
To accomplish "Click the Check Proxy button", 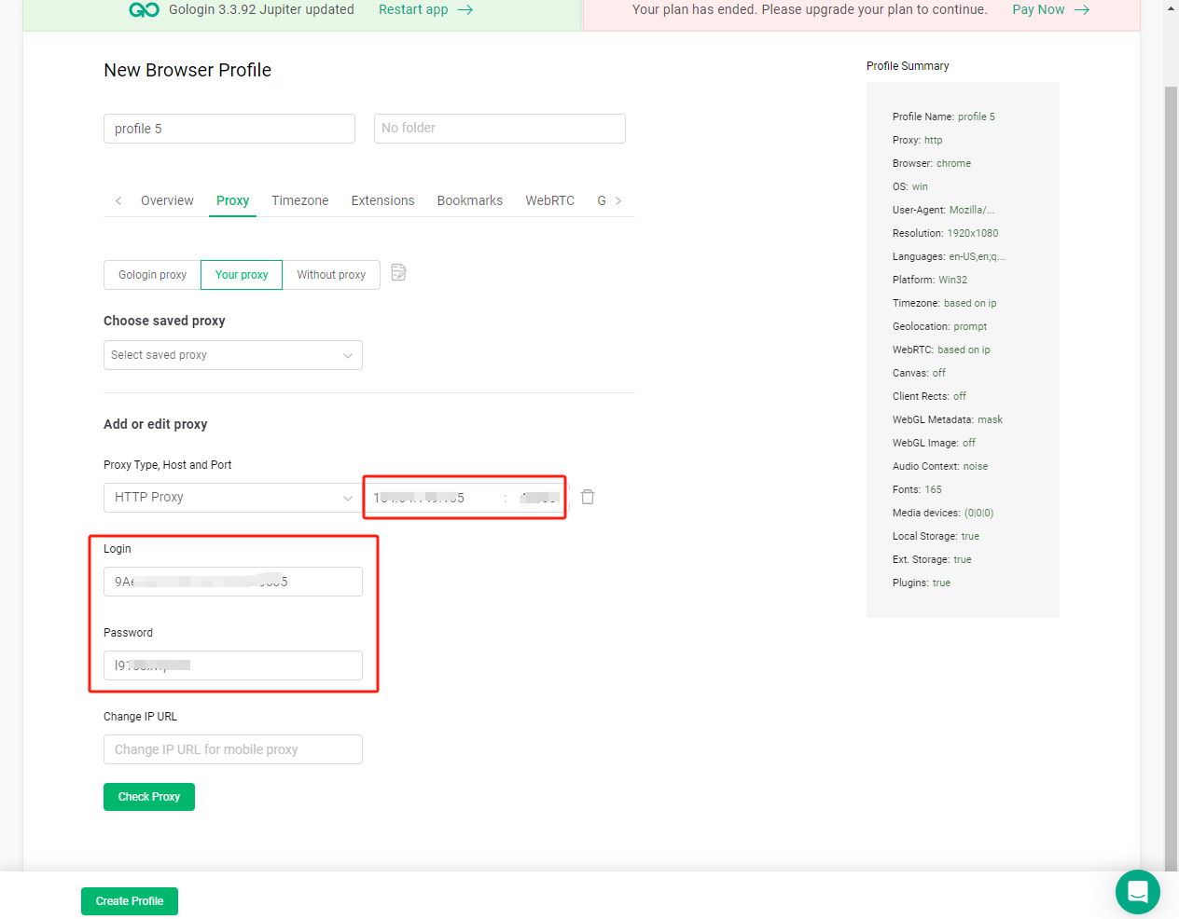I will 149,797.
